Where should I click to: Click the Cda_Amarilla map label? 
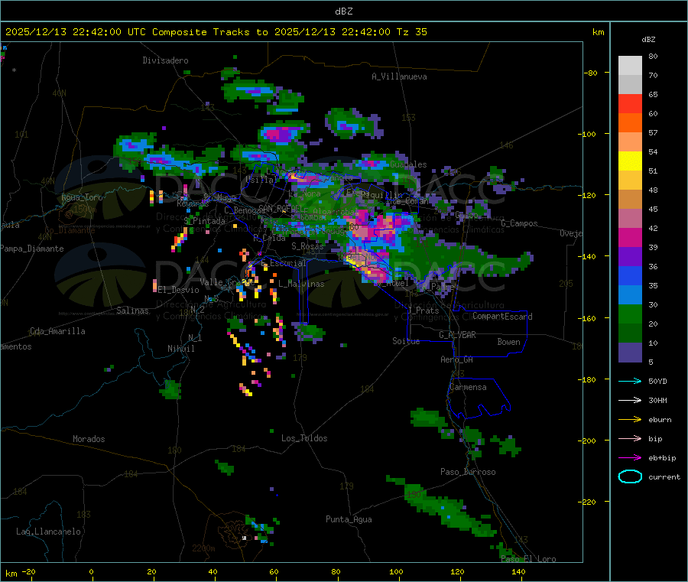57,331
